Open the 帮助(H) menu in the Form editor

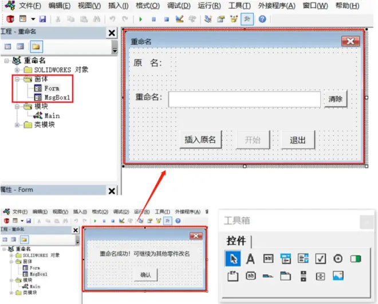pyautogui.click(x=347, y=6)
